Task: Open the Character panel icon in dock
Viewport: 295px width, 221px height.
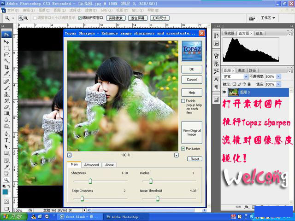Action: (216, 79)
